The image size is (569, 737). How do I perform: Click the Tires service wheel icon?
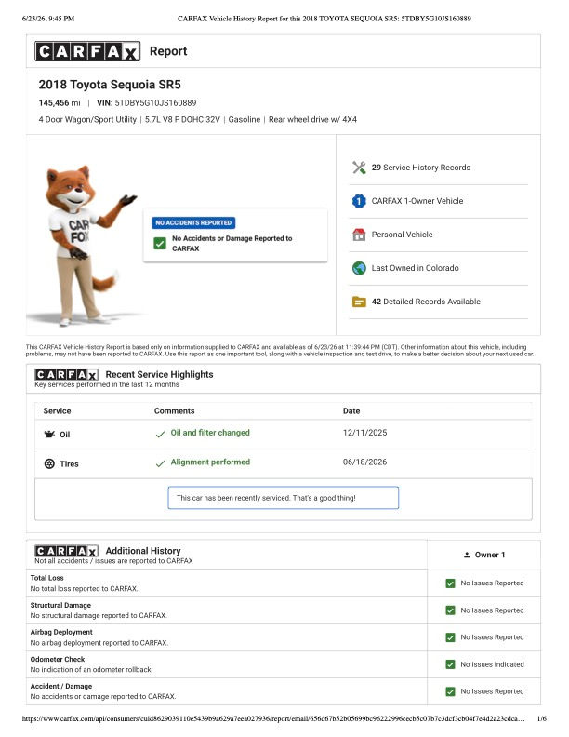[x=49, y=463]
